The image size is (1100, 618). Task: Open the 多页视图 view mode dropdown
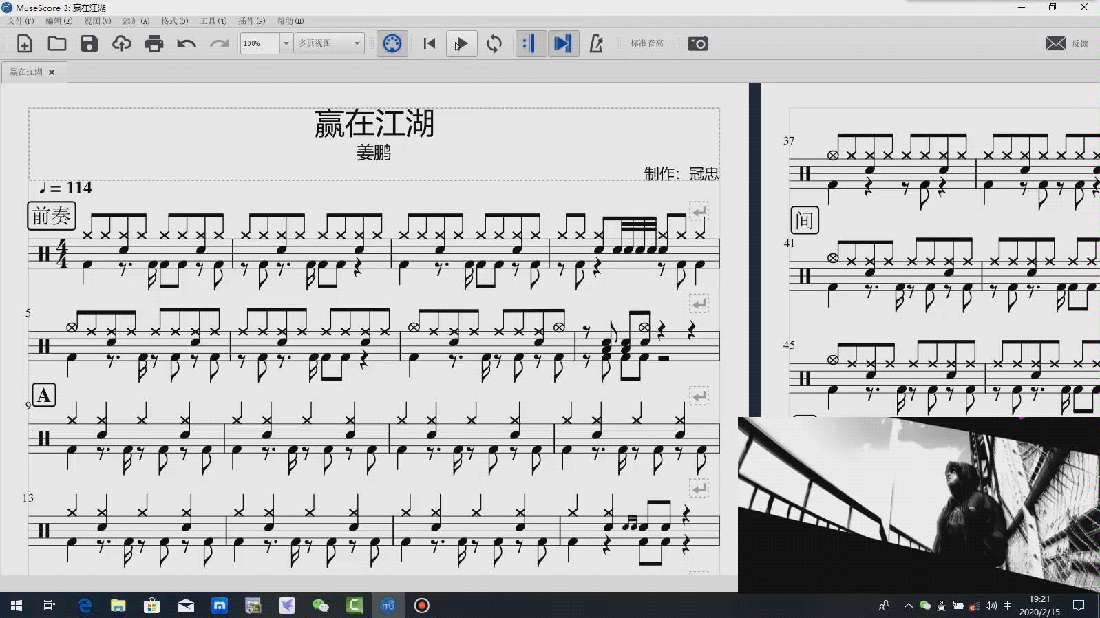[x=330, y=43]
